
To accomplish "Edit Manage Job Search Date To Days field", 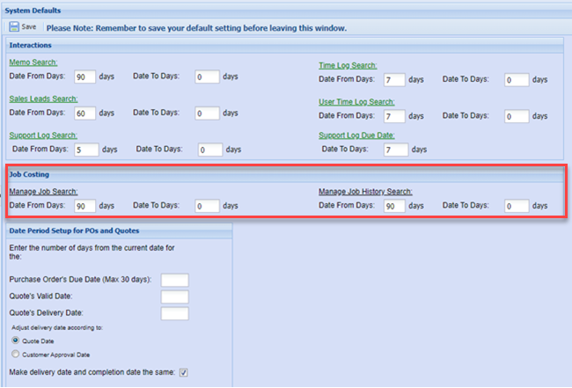I will point(207,206).
